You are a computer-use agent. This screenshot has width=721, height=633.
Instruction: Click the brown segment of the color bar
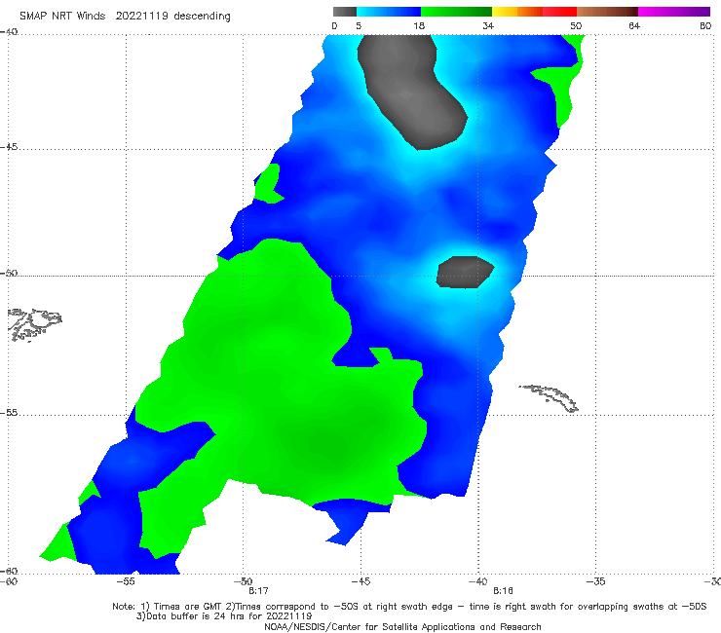click(607, 12)
